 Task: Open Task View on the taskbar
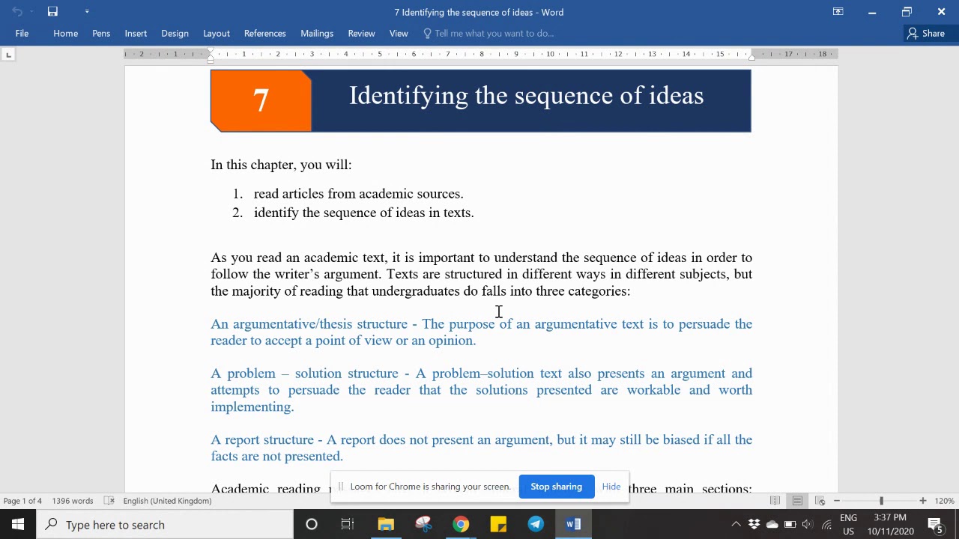348,525
